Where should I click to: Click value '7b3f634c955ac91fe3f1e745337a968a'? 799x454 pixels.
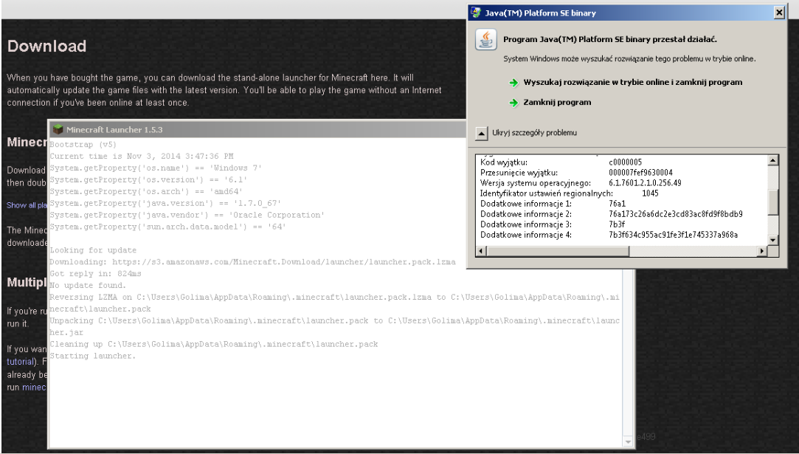(x=673, y=235)
